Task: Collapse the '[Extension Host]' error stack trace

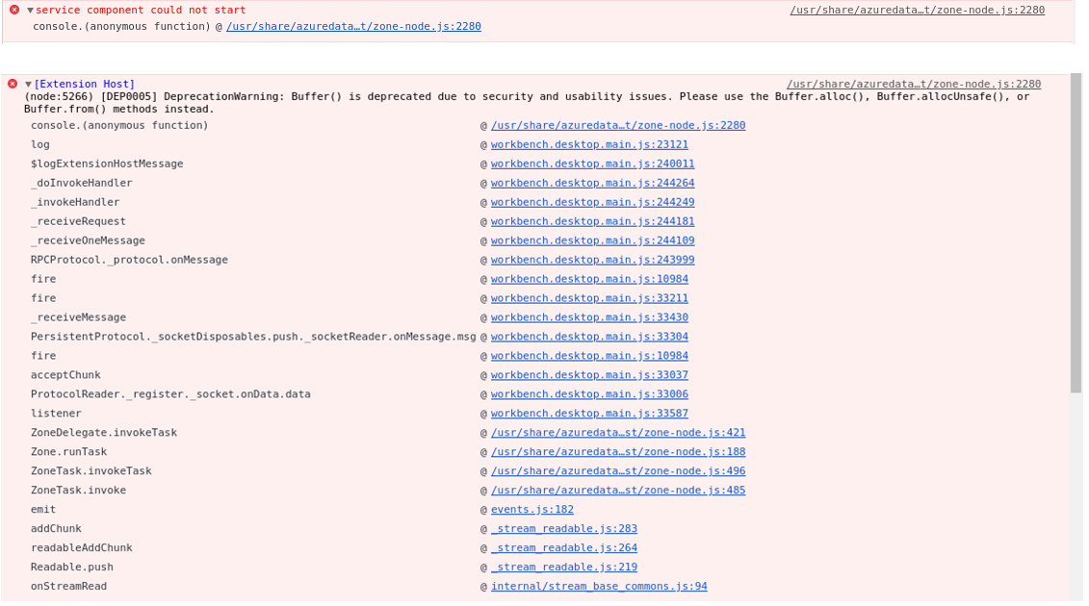Action: click(x=29, y=84)
